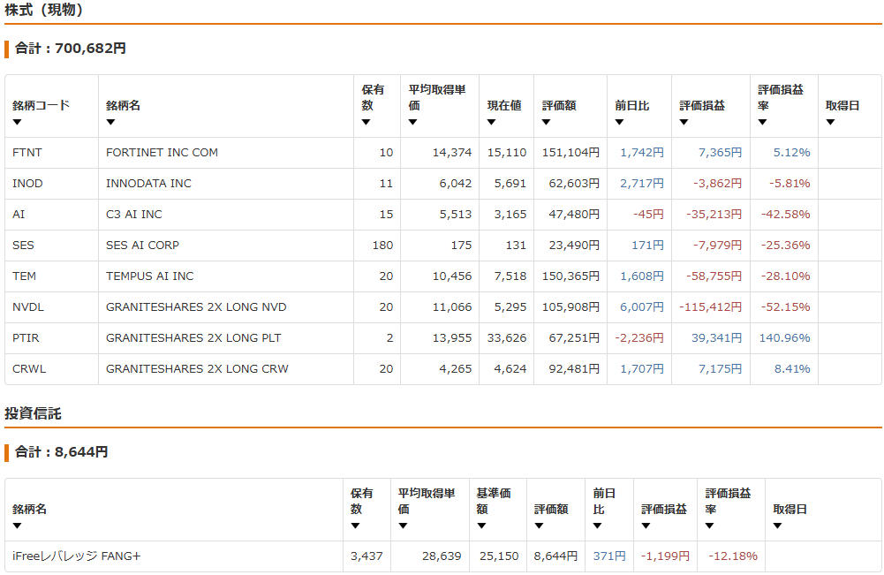Click FTNT gain rate 5.12%
Screen dimensions: 884x575
[791, 152]
